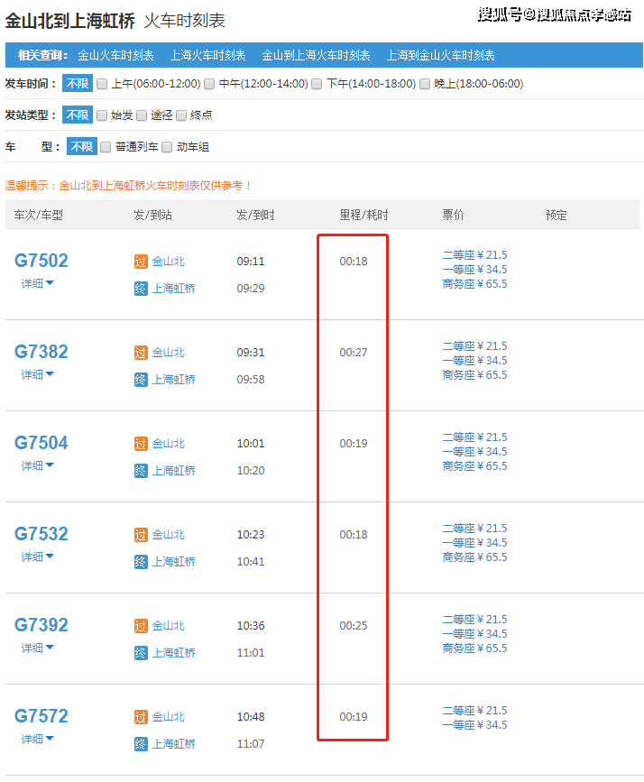Click the orange 过 icon for G7502
This screenshot has width=644, height=782.
coord(140,262)
